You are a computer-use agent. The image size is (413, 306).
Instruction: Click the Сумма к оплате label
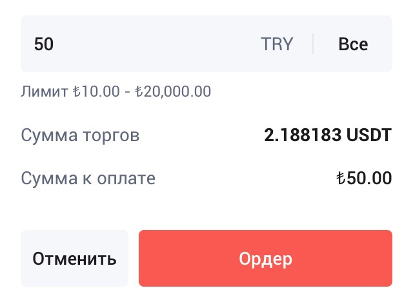(88, 178)
